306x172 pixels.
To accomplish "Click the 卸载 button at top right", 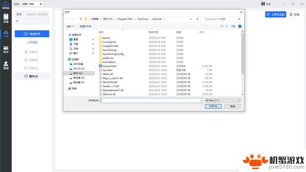I will [x=295, y=14].
